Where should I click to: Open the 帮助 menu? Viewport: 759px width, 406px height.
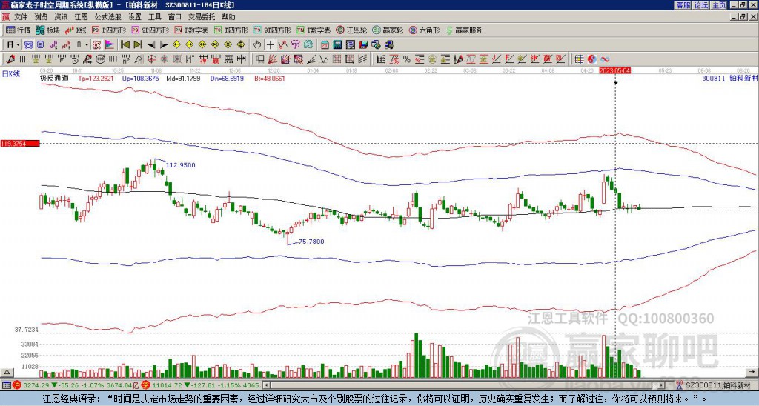tap(228, 17)
